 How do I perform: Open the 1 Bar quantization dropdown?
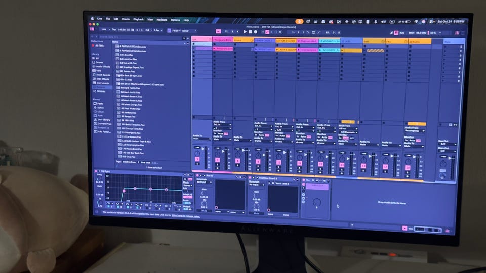[x=158, y=30]
